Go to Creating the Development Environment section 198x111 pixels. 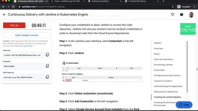click(165, 104)
